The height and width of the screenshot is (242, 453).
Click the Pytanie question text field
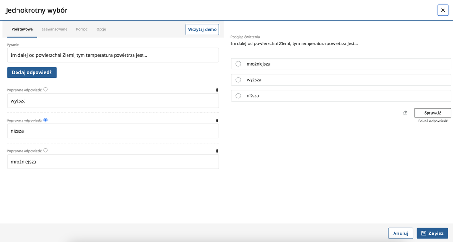(x=113, y=55)
